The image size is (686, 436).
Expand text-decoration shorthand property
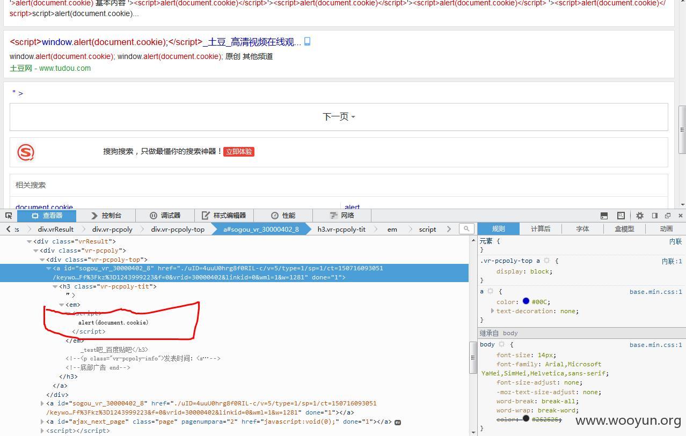tap(492, 311)
